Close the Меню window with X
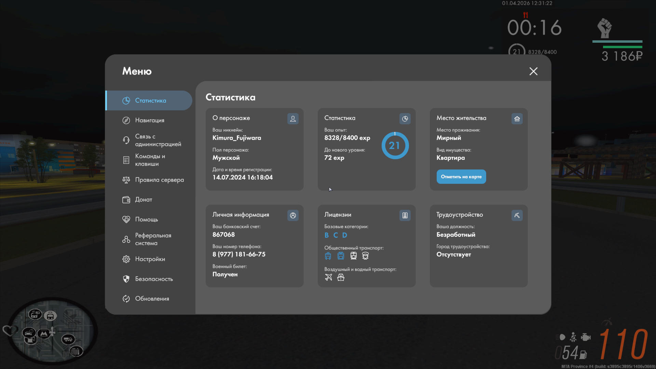Viewport: 656px width, 369px height. [x=533, y=71]
